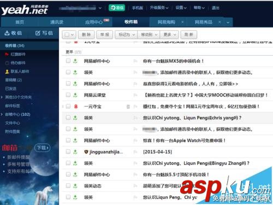Click green status icon of 领英动态 email
The width and height of the screenshot is (273, 205).
[75, 186]
